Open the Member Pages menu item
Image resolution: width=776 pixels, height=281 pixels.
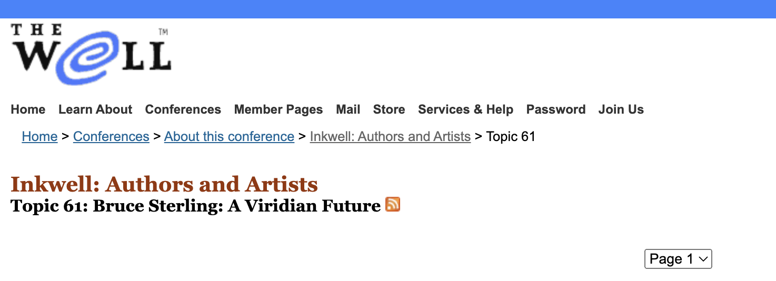pyautogui.click(x=278, y=109)
